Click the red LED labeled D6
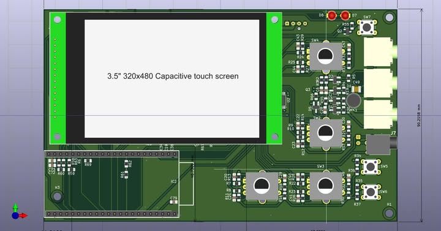The width and height of the screenshot is (441, 231). tap(332, 15)
